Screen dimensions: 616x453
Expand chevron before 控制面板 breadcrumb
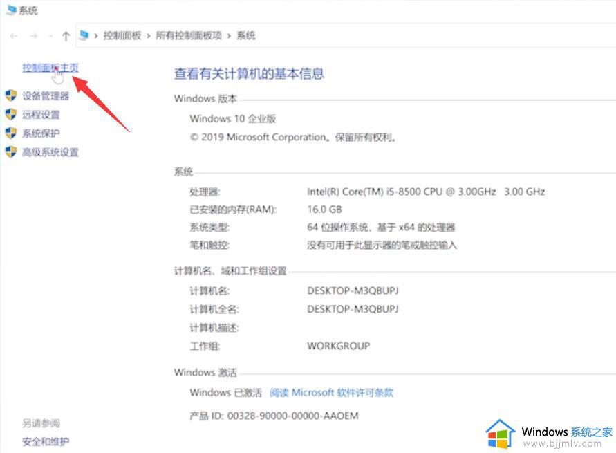(x=96, y=36)
